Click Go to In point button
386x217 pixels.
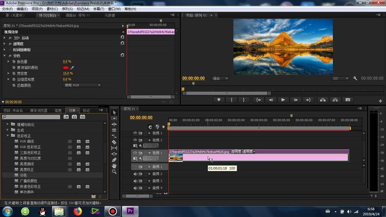coord(259,100)
